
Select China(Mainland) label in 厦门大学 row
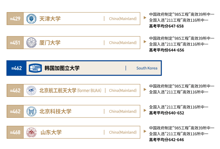coord(123,43)
